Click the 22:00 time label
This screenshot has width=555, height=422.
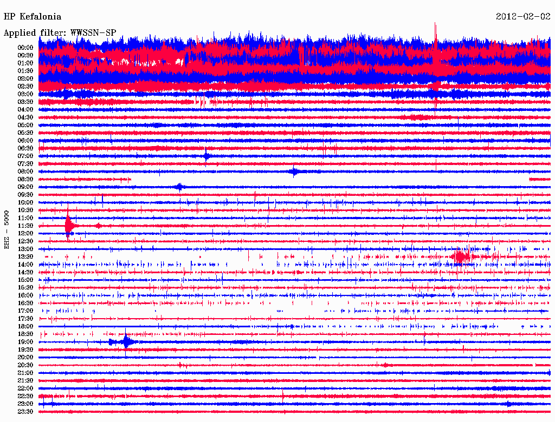(25, 388)
